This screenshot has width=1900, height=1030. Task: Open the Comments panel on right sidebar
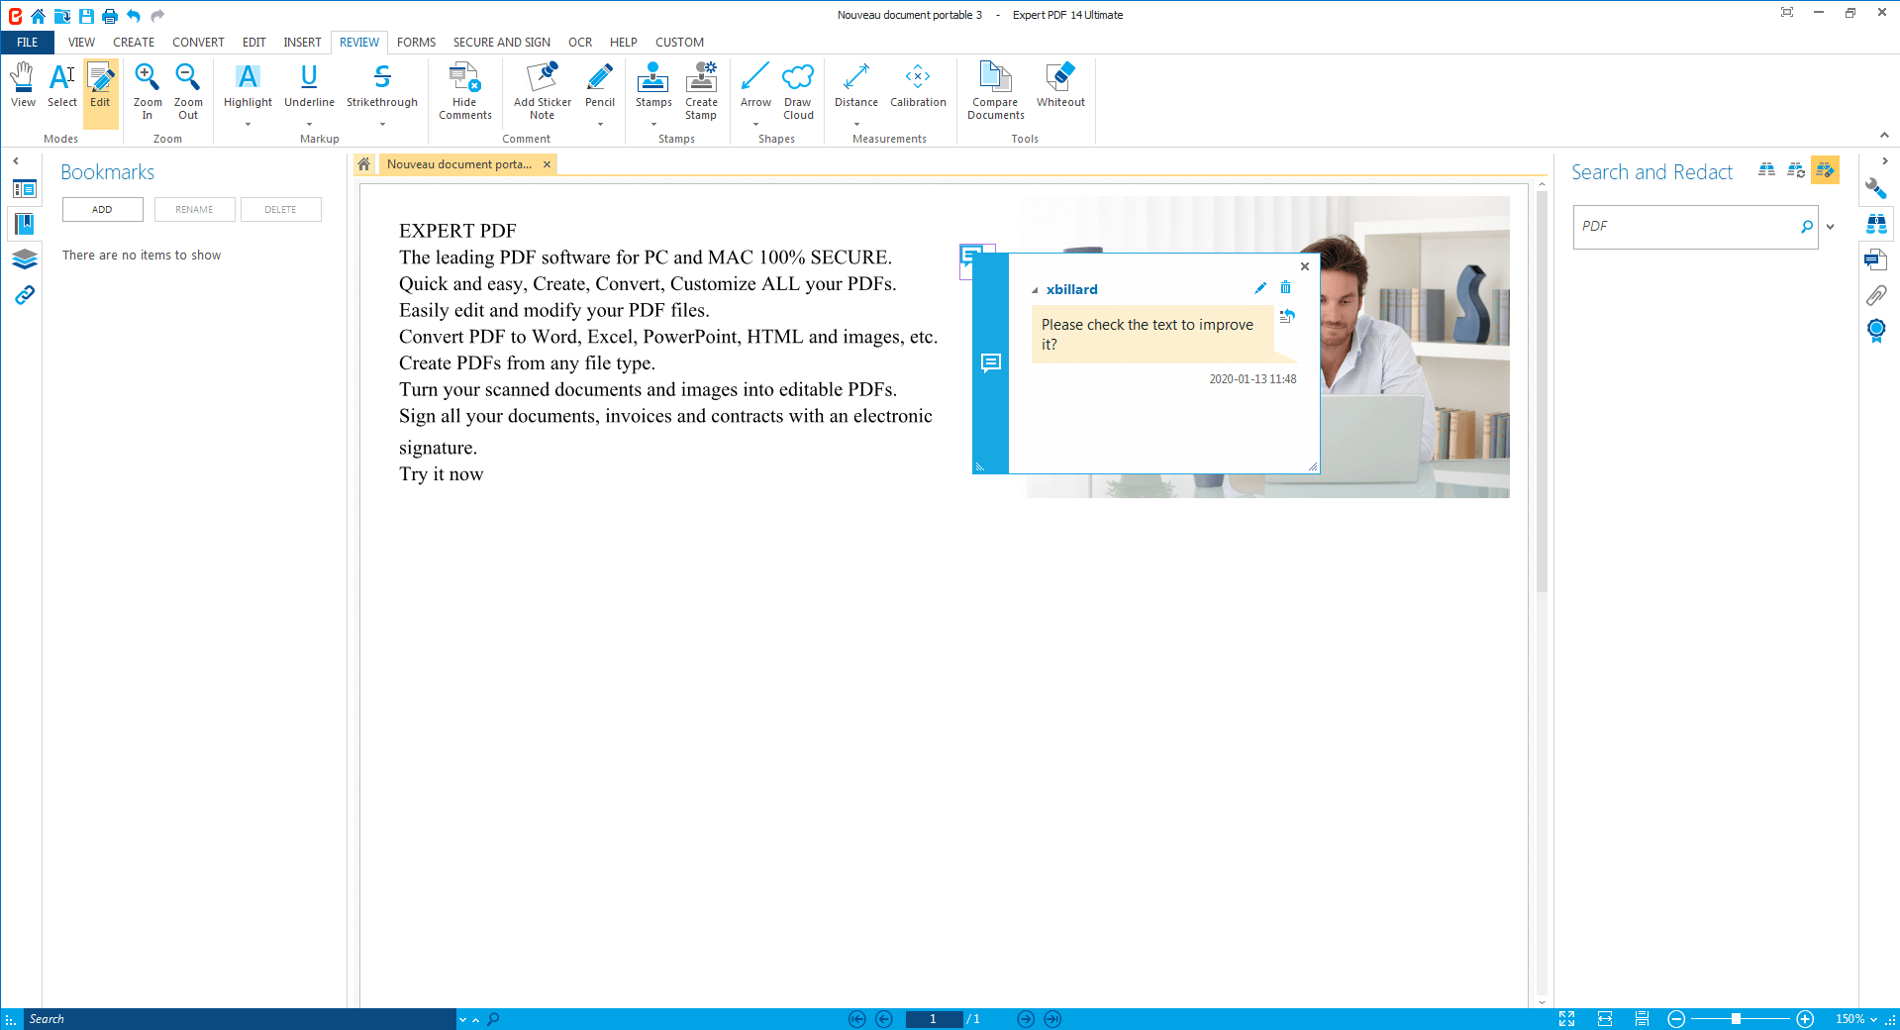tap(1875, 259)
